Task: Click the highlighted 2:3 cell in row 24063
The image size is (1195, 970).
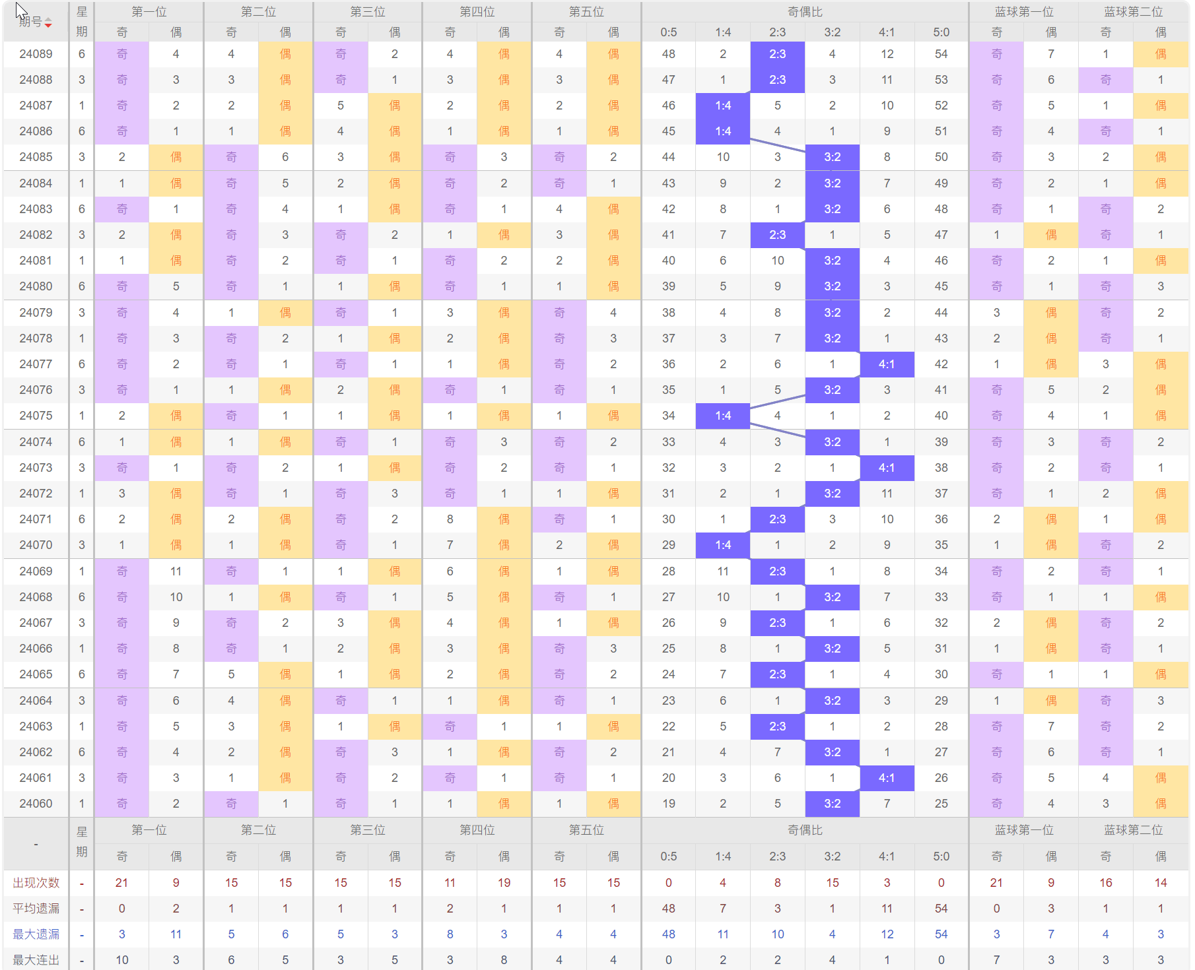Action: pyautogui.click(x=778, y=727)
